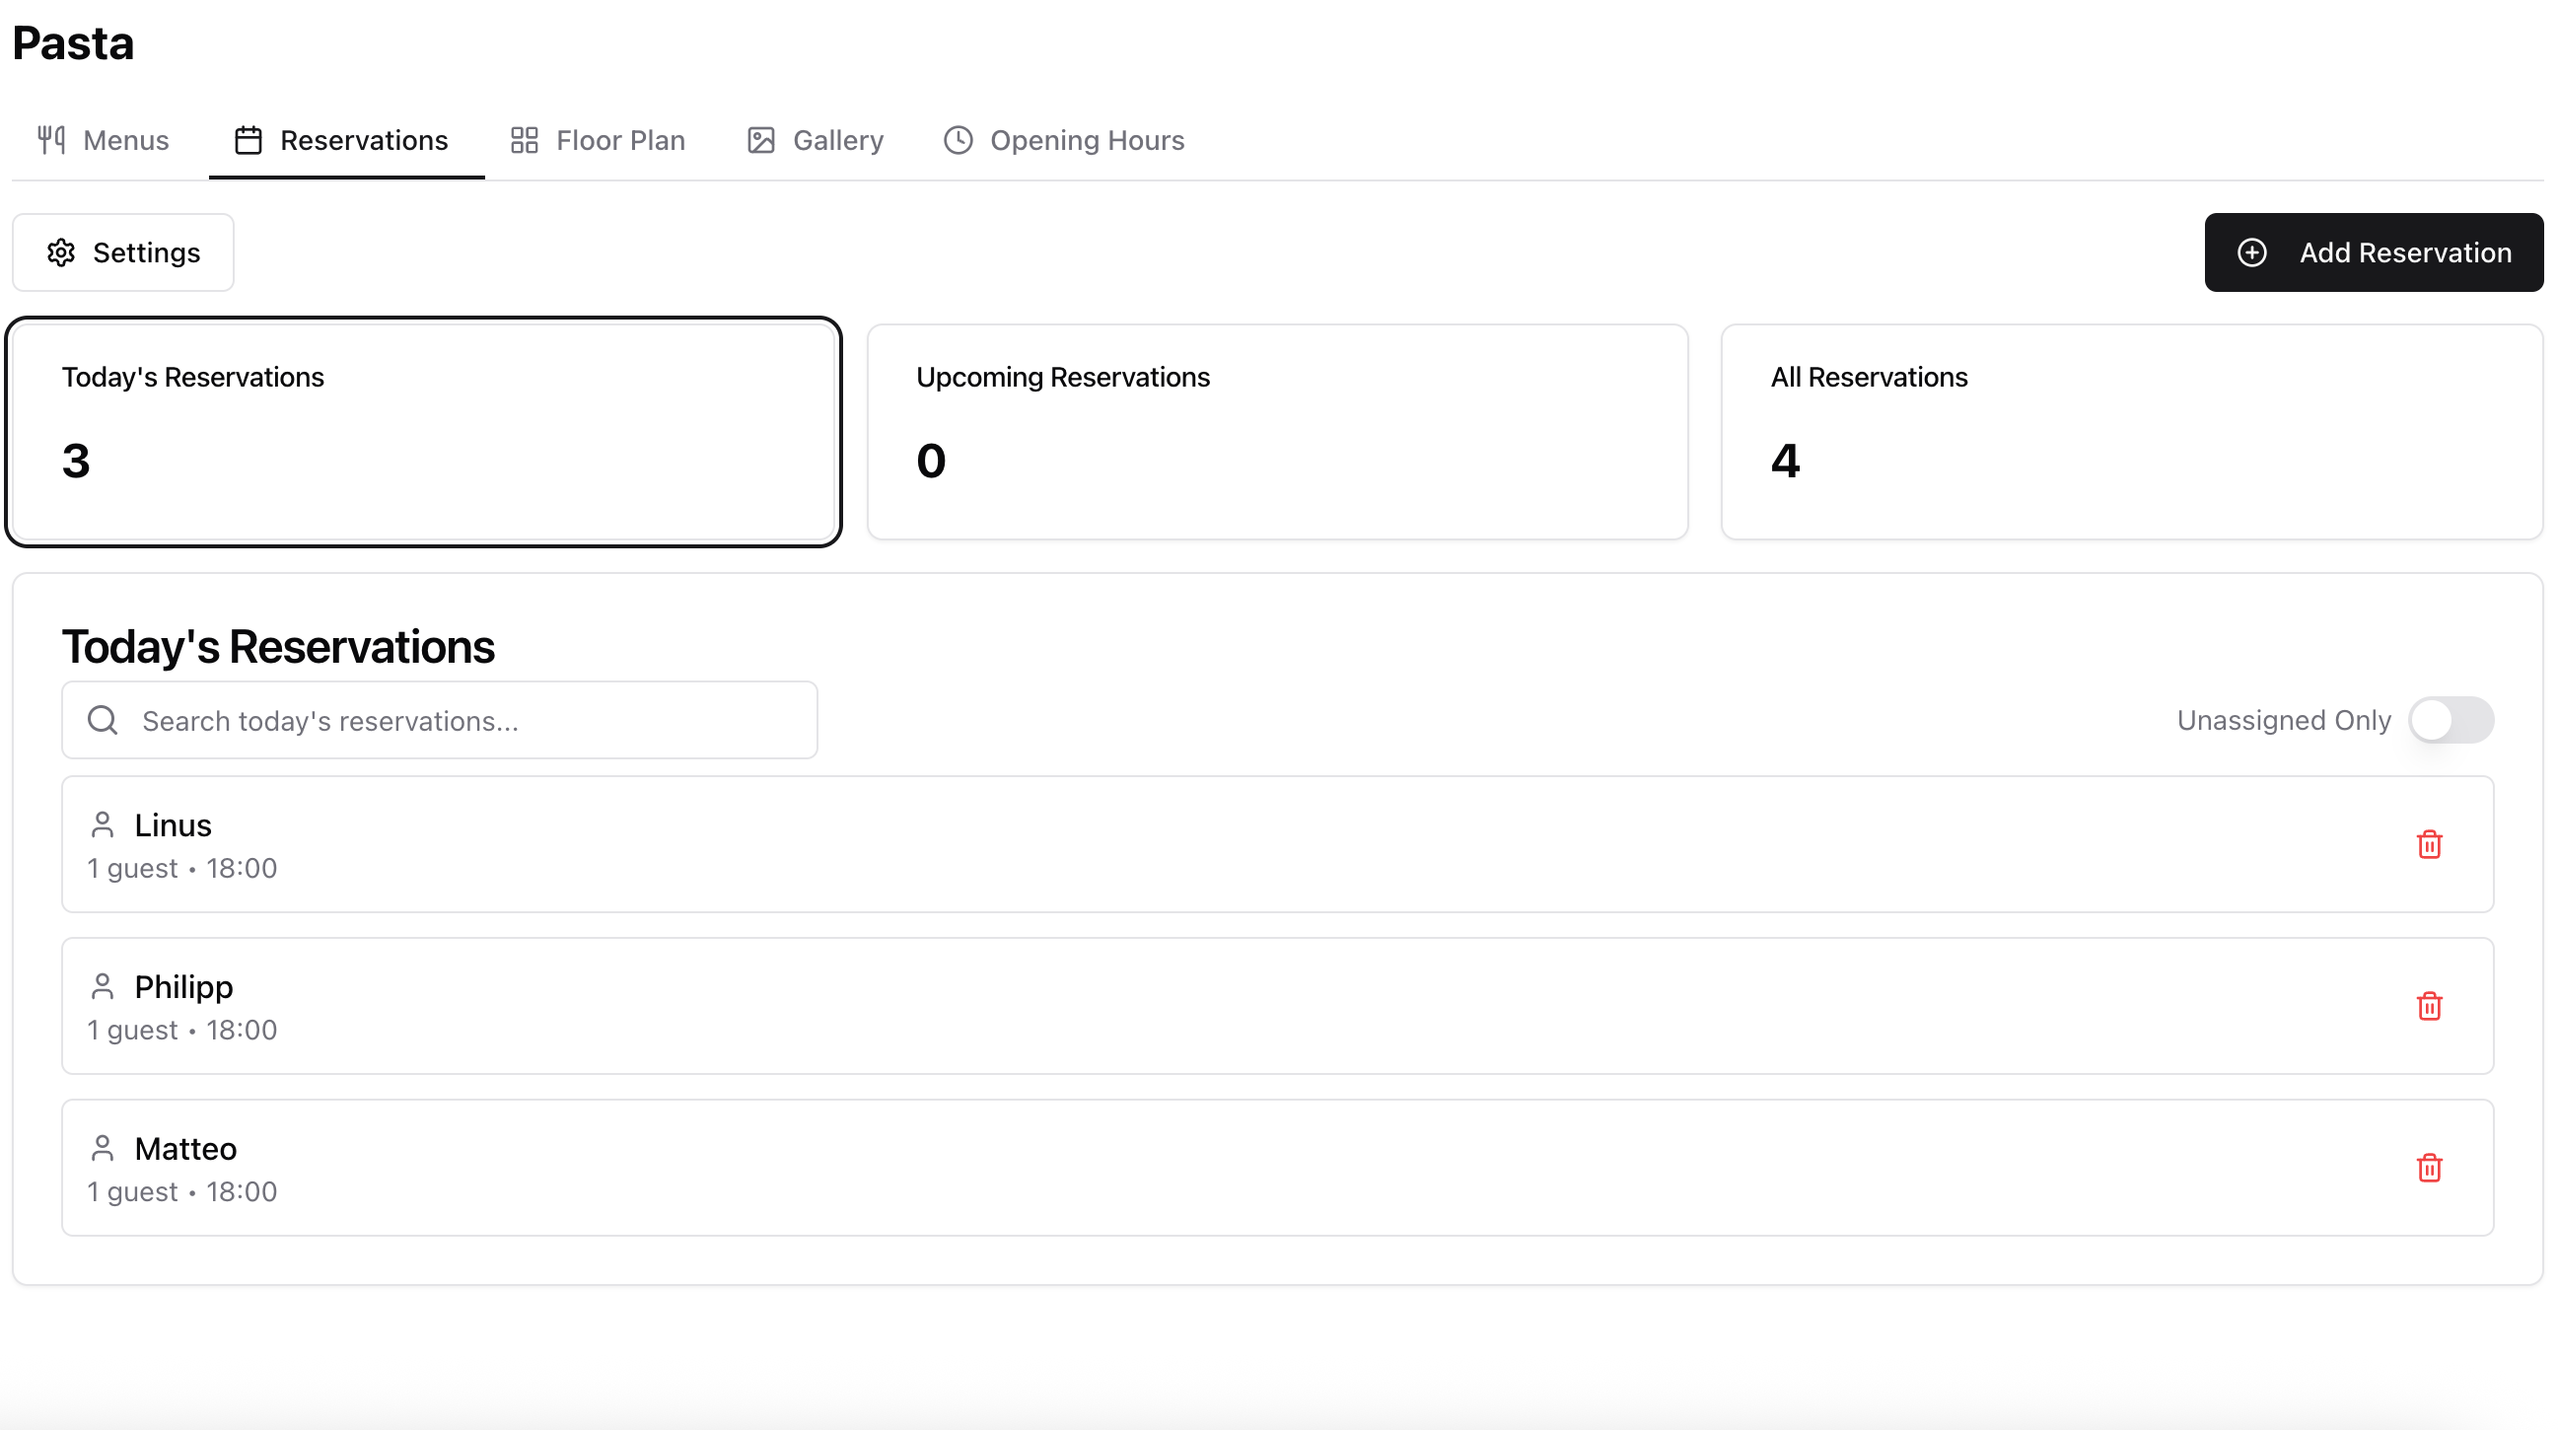
Task: Click the Add Reservation button
Action: (x=2374, y=252)
